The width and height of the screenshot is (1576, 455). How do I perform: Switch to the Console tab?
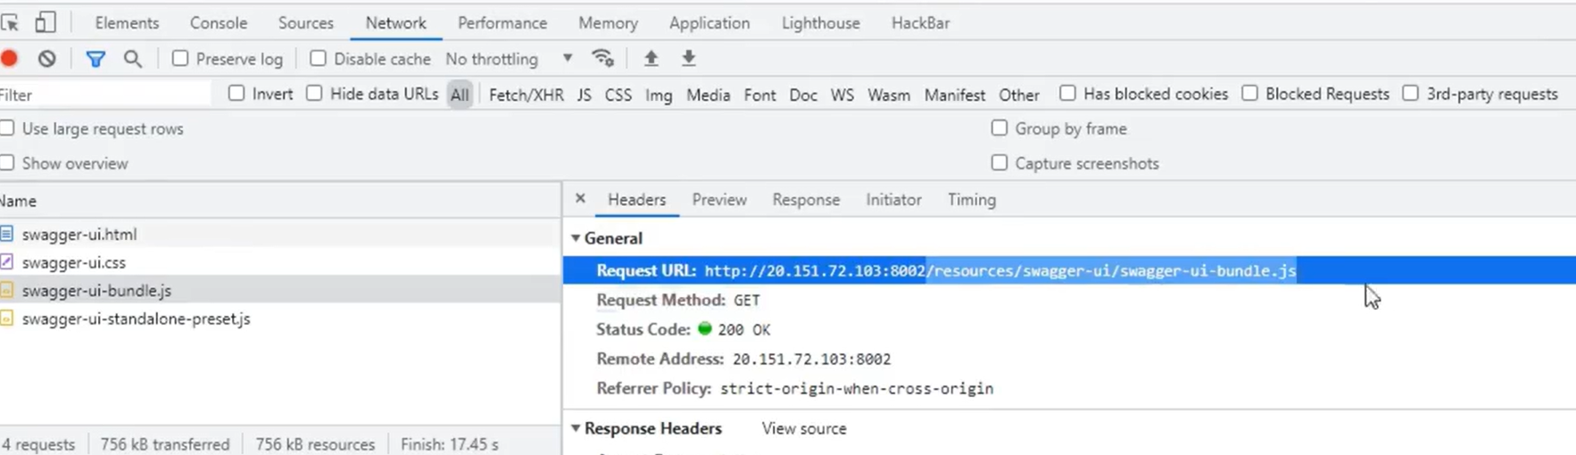coord(219,23)
